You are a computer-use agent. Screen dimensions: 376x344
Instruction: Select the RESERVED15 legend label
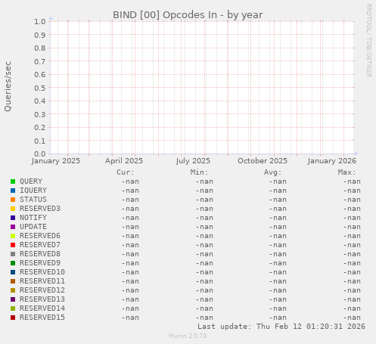click(x=42, y=318)
